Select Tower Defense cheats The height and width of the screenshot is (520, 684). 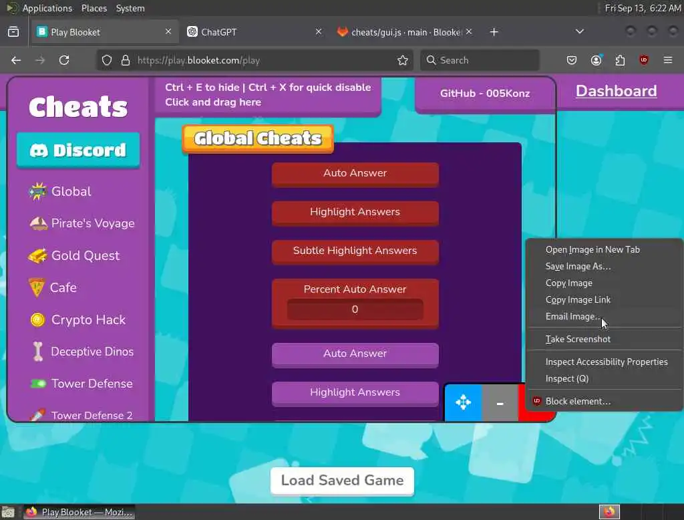[x=81, y=384]
